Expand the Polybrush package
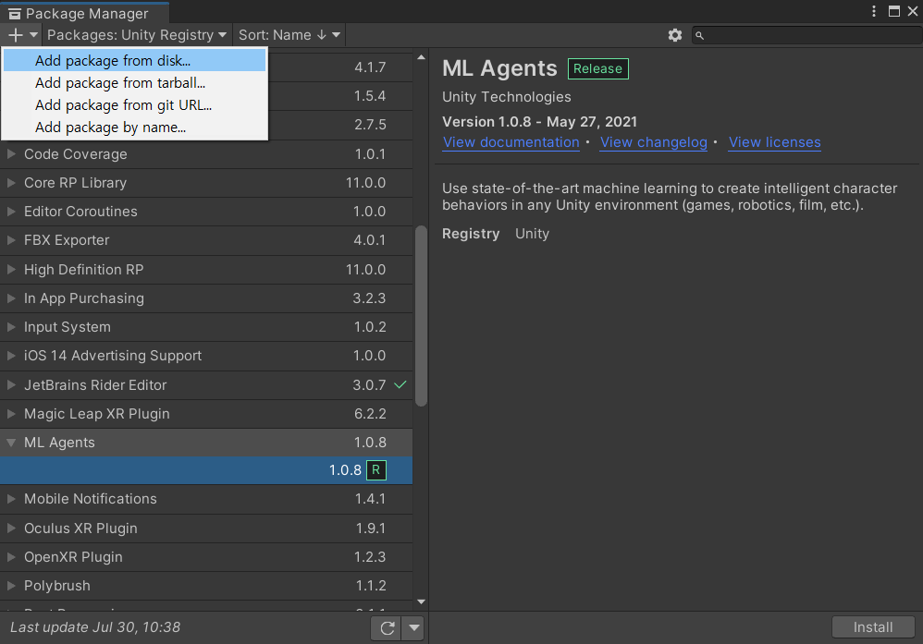This screenshot has height=644, width=923. 11,586
